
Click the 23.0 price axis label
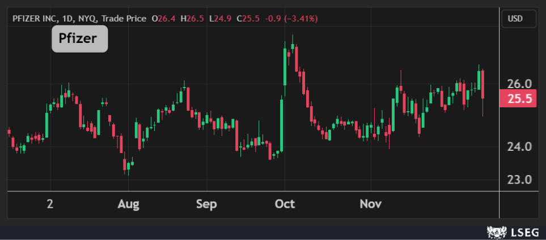(518, 180)
